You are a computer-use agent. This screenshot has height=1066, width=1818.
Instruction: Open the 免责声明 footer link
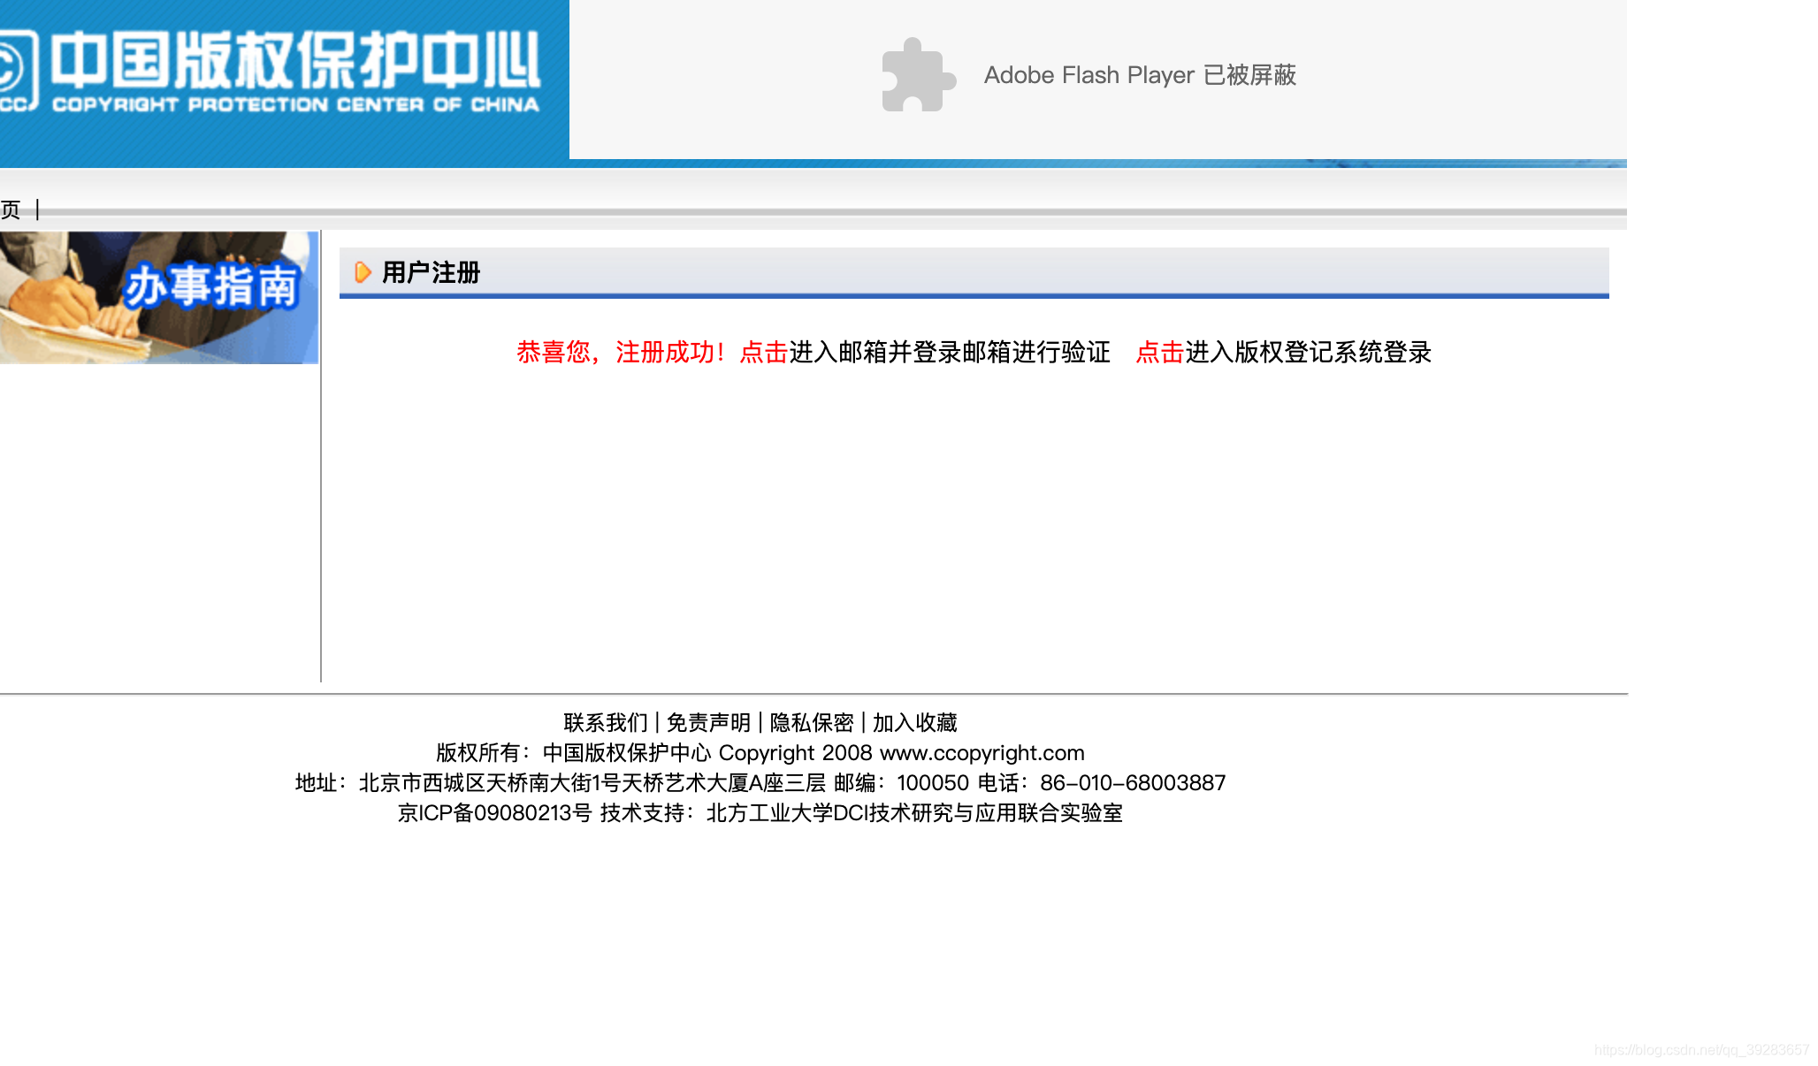tap(708, 723)
